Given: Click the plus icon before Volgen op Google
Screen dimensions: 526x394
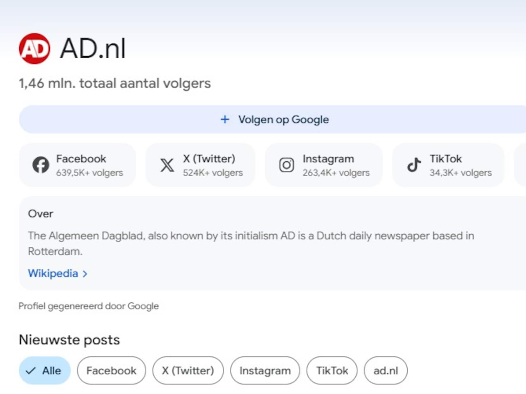Looking at the screenshot, I should tap(225, 119).
